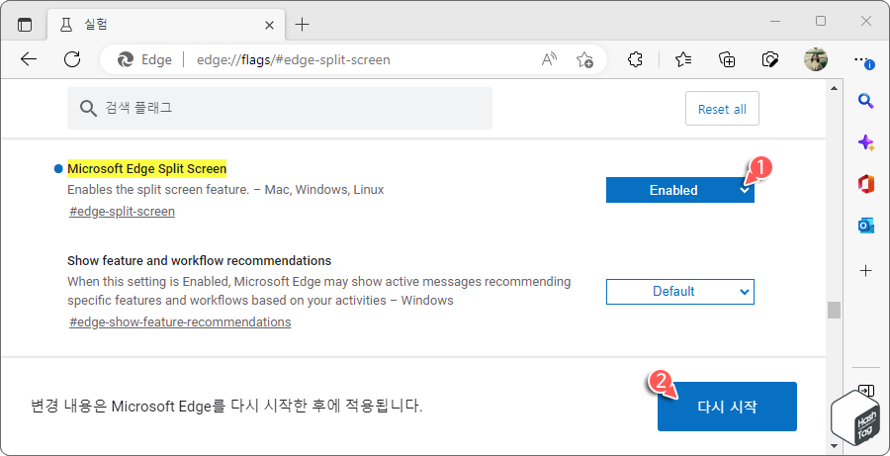Screen dimensions: 890x456
Task: Click the page scrollbar thumb
Action: [x=834, y=310]
